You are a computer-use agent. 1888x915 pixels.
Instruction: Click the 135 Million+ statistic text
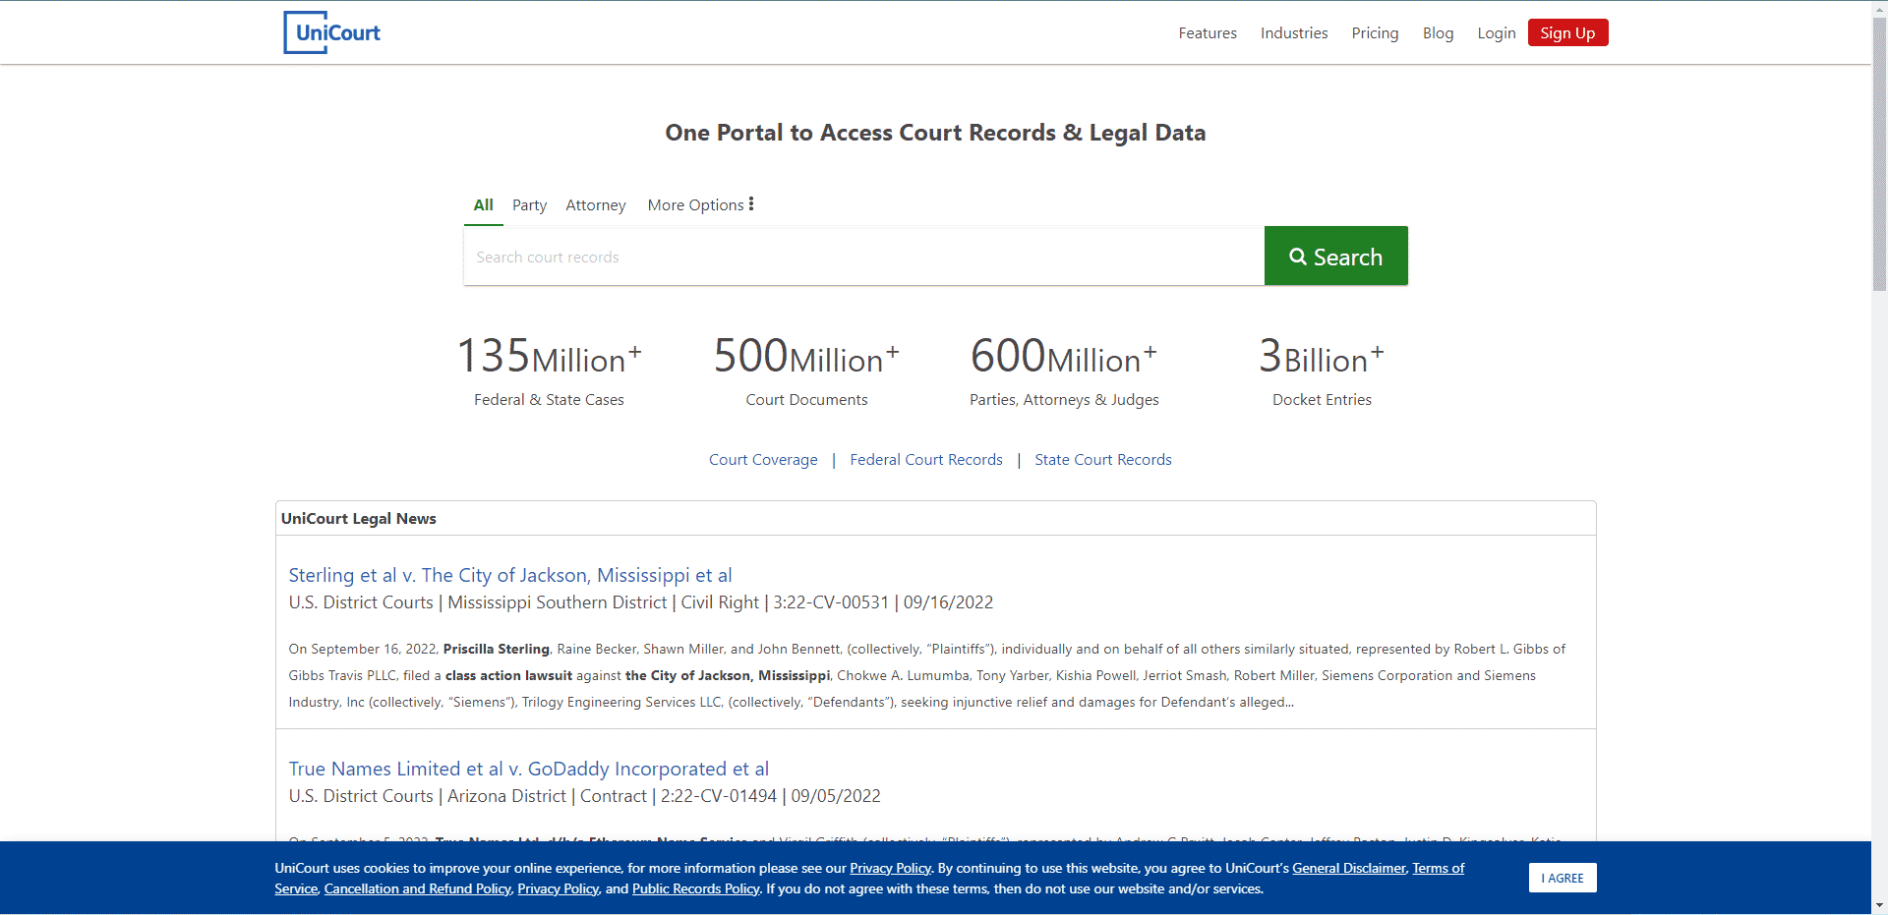549,356
